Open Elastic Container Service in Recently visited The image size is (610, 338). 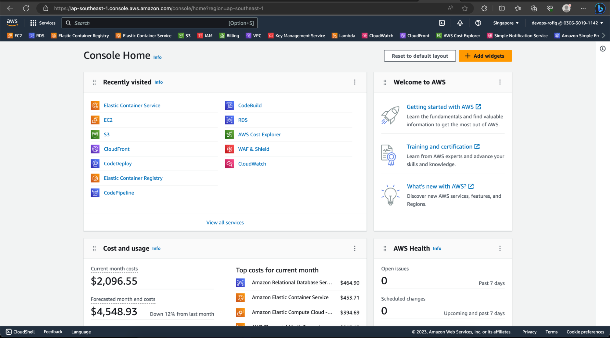click(132, 106)
